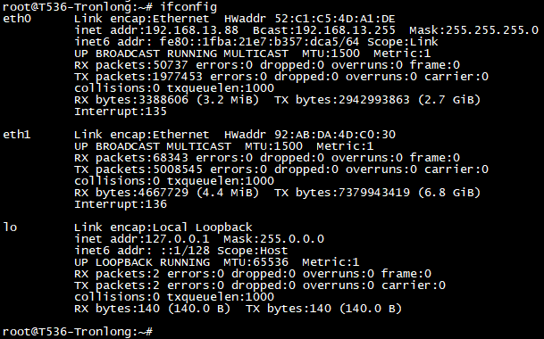Image resolution: width=544 pixels, height=339 pixels.
Task: Click the eth0 interface name
Action: (17, 19)
